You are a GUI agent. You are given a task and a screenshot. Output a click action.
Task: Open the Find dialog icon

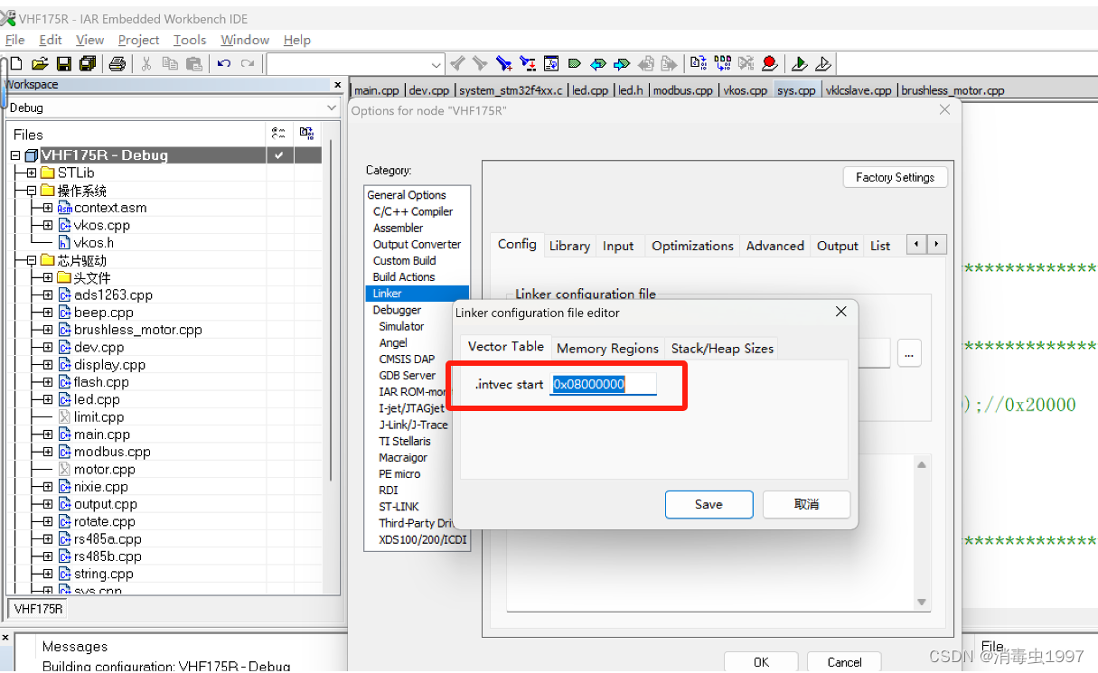[x=504, y=63]
